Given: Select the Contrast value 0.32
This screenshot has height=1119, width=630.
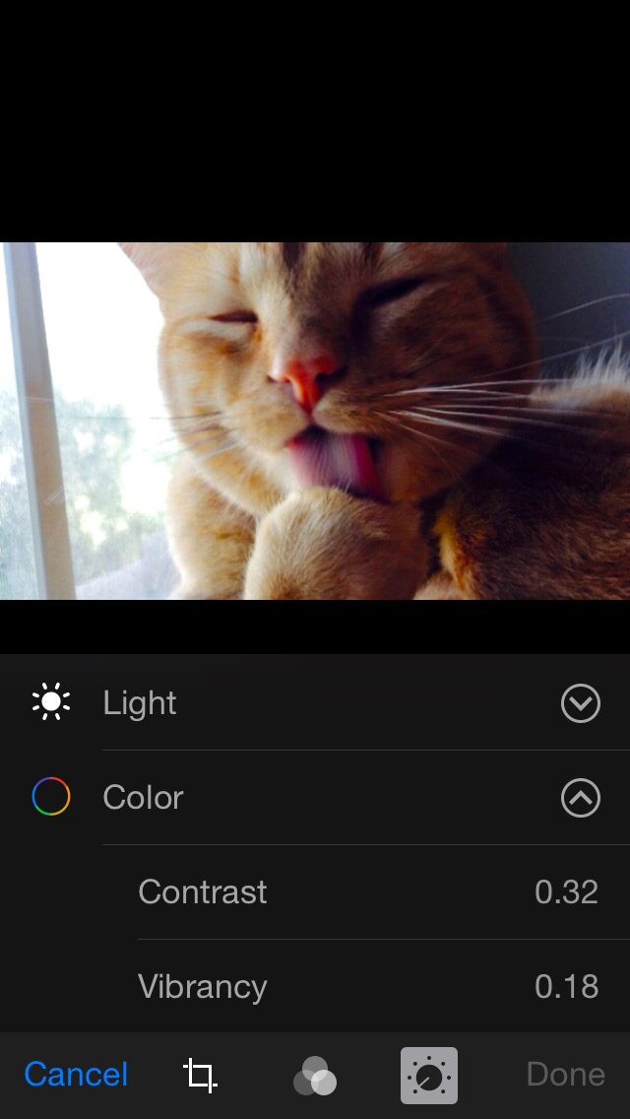Looking at the screenshot, I should [566, 892].
